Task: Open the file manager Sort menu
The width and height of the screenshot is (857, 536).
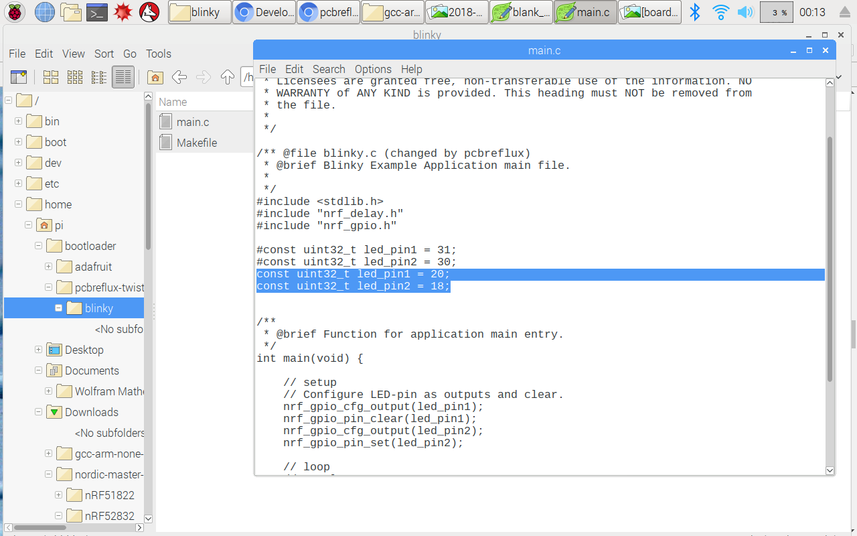Action: [x=104, y=54]
